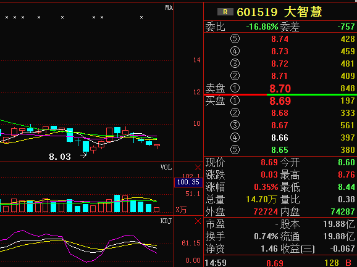Click the 卖盘 label
The height and width of the screenshot is (267, 357).
point(215,88)
